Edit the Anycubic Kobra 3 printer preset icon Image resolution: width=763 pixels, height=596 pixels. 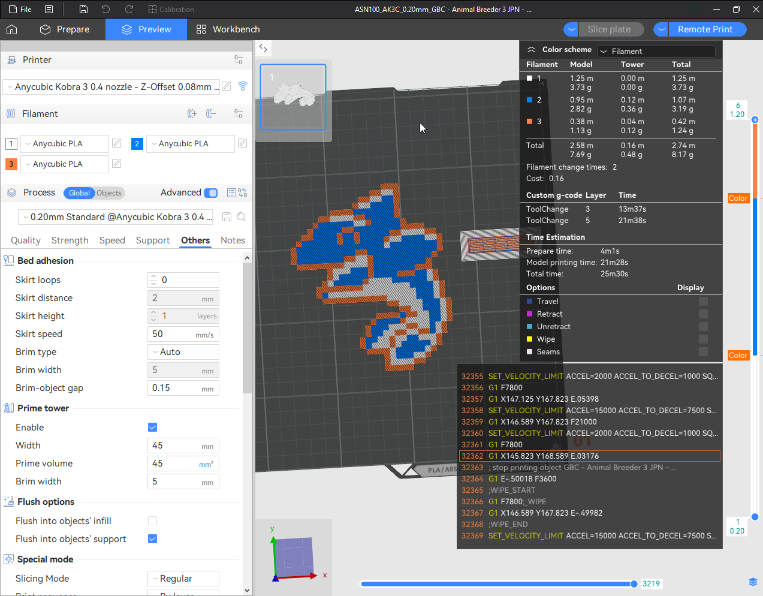pyautogui.click(x=227, y=86)
